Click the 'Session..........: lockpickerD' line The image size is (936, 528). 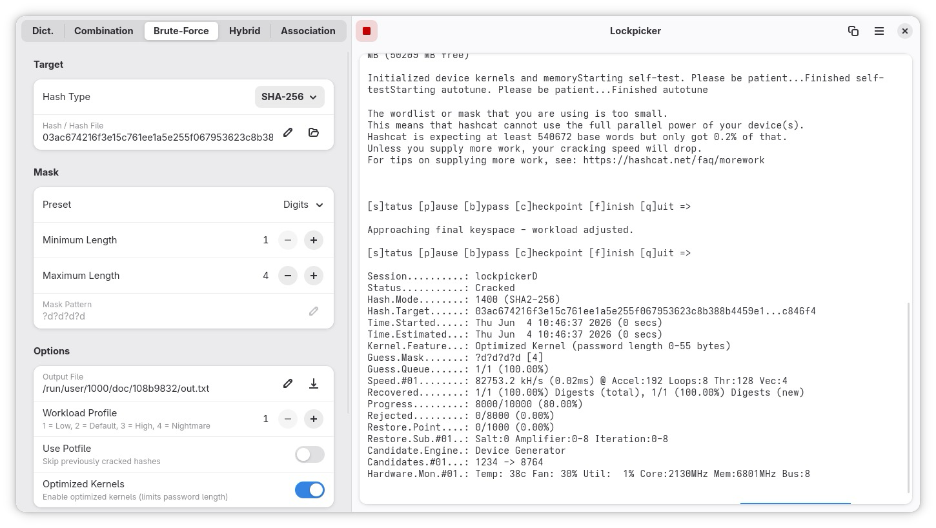coord(453,276)
